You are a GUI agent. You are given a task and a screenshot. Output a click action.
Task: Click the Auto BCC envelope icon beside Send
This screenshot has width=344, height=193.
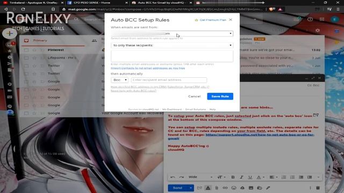(199, 188)
